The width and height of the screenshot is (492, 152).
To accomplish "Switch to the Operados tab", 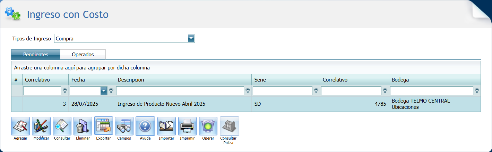I will click(x=83, y=55).
